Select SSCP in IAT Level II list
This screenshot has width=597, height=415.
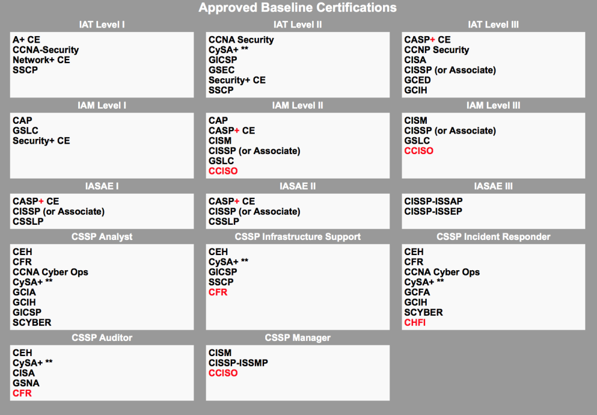221,90
